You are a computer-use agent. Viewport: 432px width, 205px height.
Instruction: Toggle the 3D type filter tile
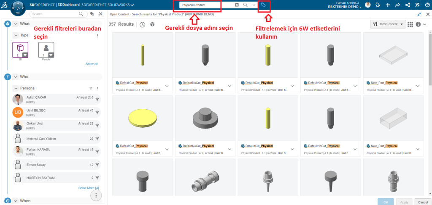(20, 50)
